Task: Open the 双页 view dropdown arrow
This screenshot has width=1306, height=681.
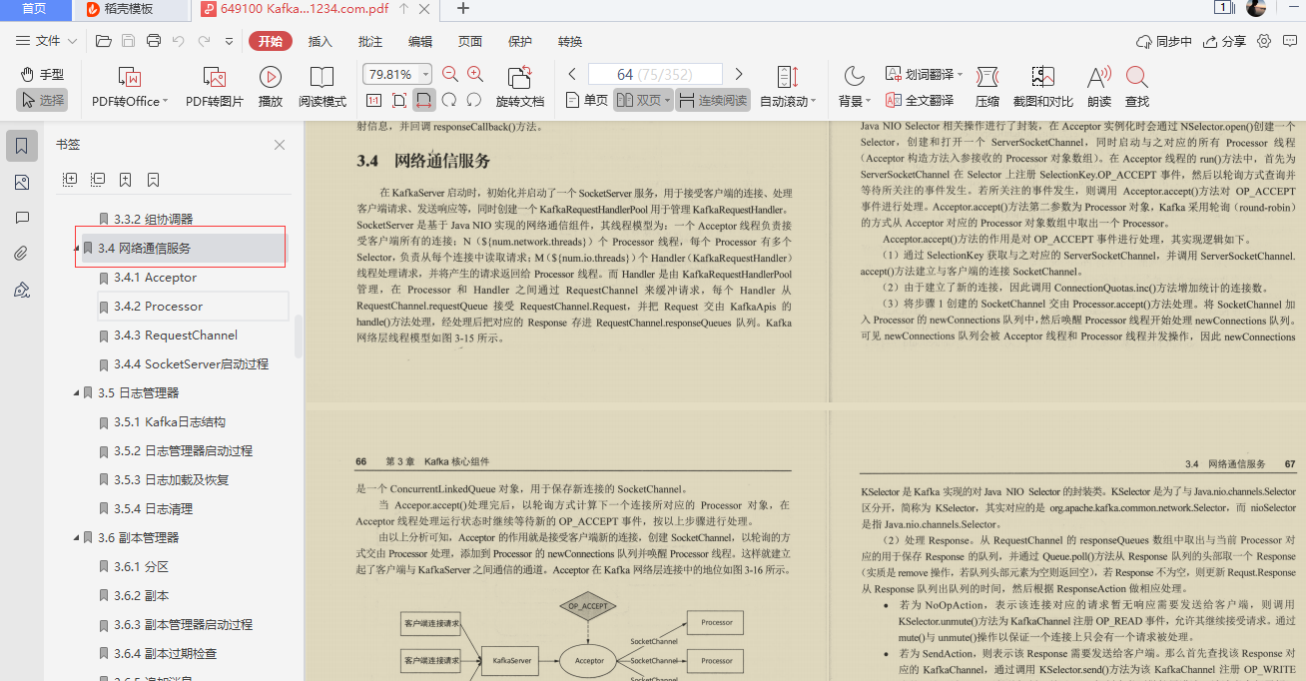Action: point(669,100)
